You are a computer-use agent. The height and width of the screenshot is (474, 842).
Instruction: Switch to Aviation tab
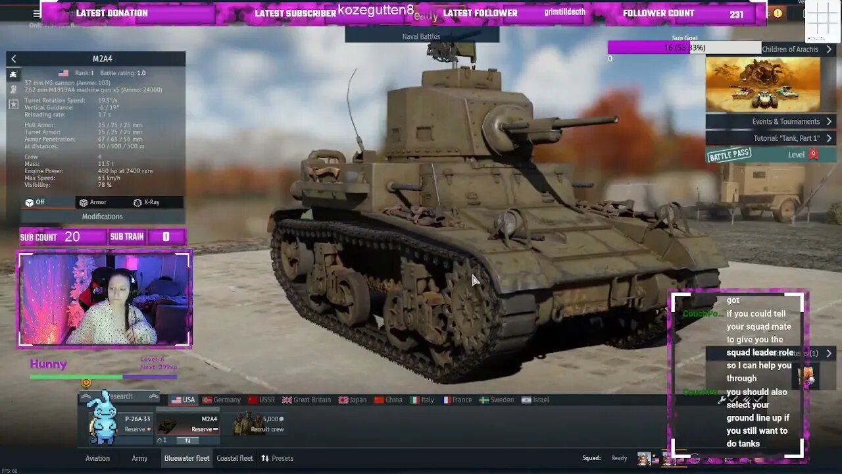pos(97,458)
